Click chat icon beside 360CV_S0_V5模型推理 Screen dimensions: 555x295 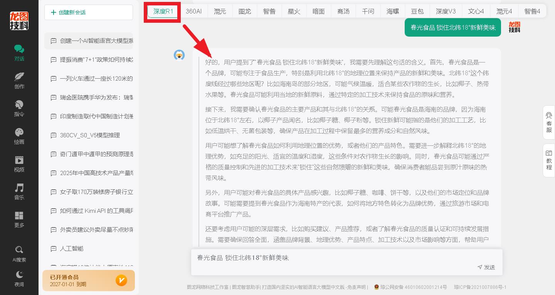click(54, 135)
